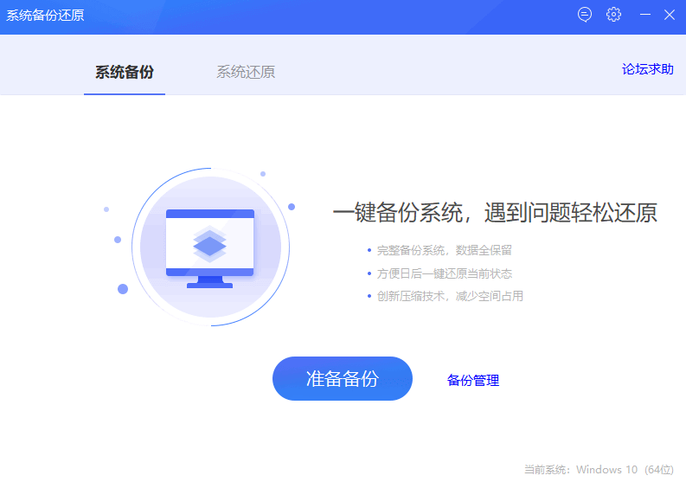686x482 pixels.
Task: Click the monitor stand in the illustration
Action: [210, 282]
